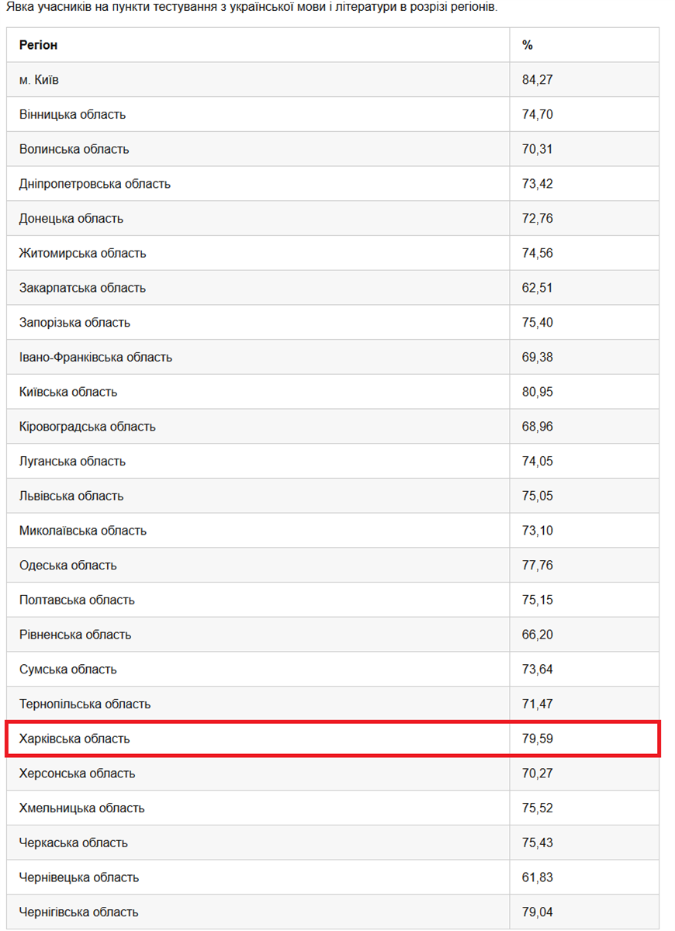The image size is (675, 931).
Task: Click Івано-Франківська область row
Action: coord(333,357)
